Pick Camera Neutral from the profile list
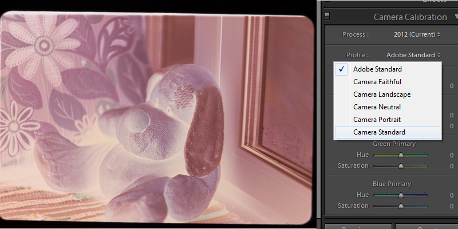 tap(388, 107)
